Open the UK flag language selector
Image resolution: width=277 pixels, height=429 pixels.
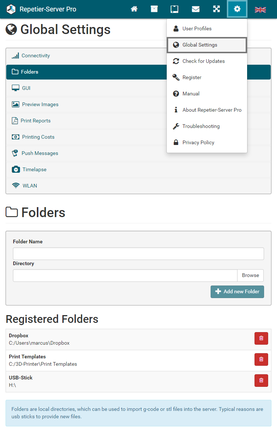[260, 10]
